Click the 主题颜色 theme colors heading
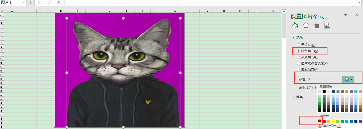 [326, 86]
